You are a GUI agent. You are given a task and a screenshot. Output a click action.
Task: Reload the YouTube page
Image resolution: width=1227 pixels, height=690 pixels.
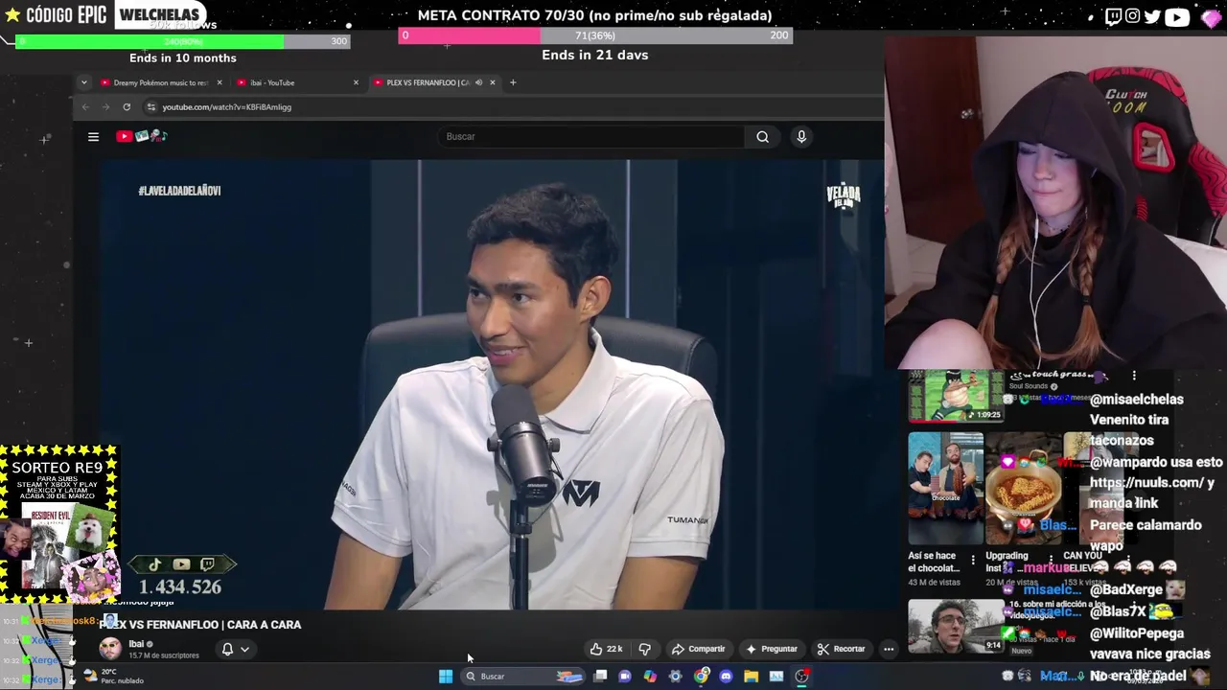tap(127, 106)
